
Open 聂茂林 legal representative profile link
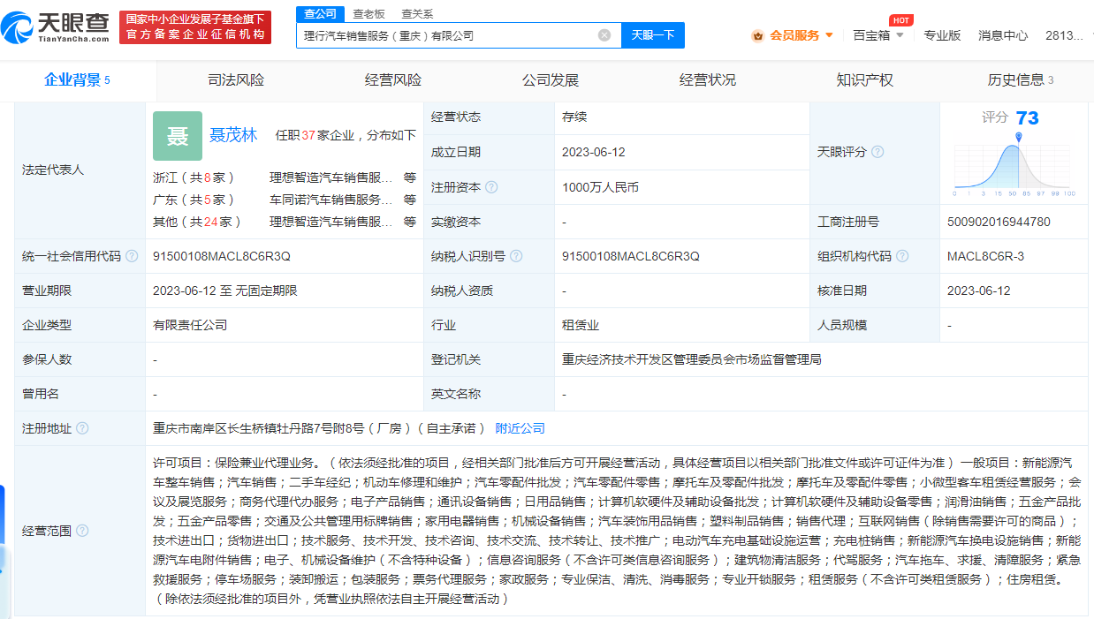(233, 135)
